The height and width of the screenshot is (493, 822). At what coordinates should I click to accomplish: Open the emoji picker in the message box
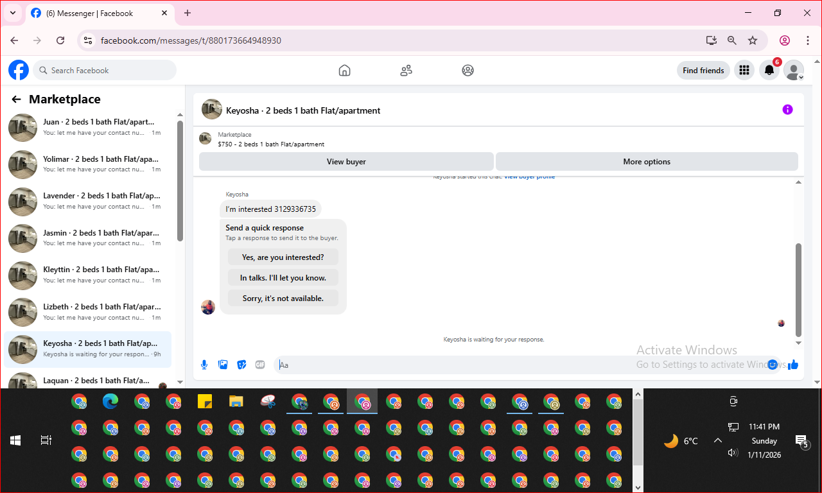[773, 365]
